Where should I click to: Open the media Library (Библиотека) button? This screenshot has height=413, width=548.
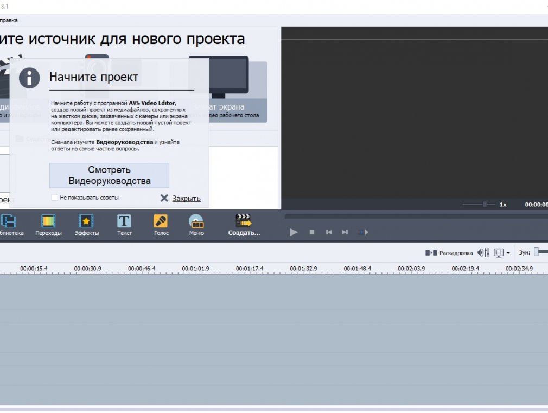point(10,225)
